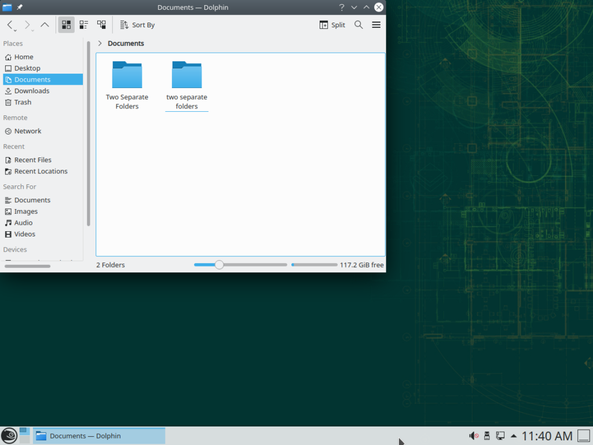Click Documents in the breadcrumb bar
Viewport: 593px width, 445px height.
pos(127,43)
